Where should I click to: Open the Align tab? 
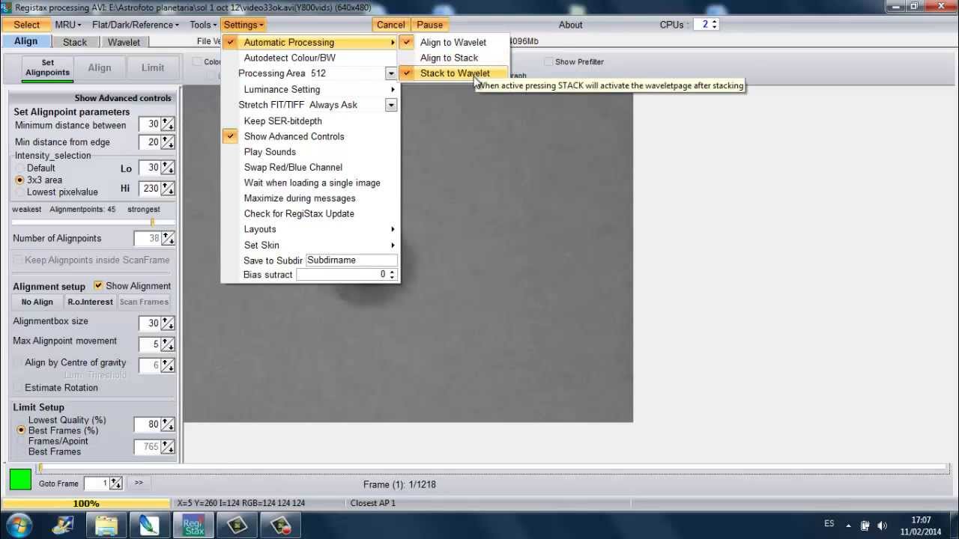pos(25,42)
